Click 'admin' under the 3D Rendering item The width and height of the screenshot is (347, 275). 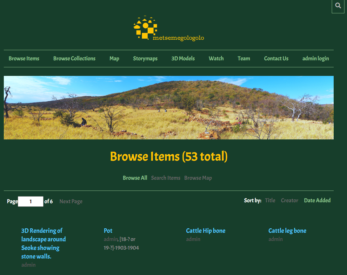pyautogui.click(x=28, y=265)
